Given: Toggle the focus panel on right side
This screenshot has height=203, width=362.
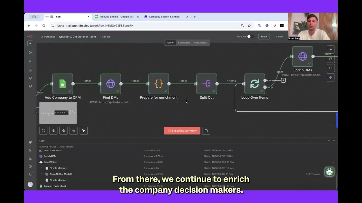Looking at the screenshot, I should coord(331,68).
